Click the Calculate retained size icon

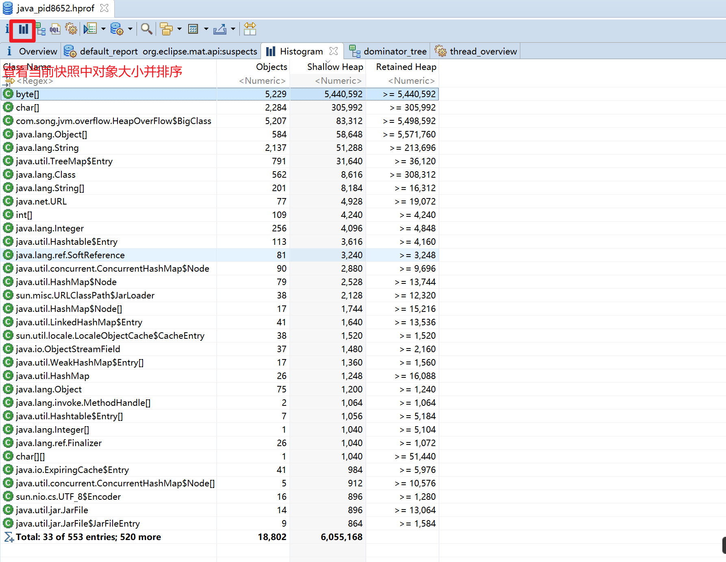193,29
